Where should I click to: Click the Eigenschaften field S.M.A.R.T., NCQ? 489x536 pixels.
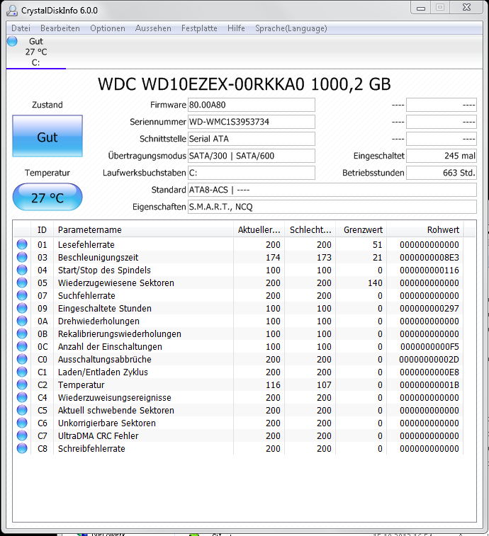[x=332, y=207]
